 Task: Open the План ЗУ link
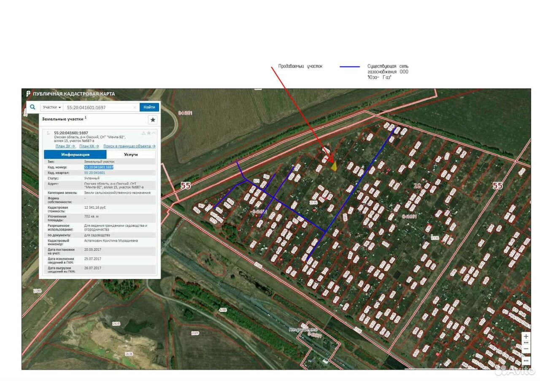65,146
